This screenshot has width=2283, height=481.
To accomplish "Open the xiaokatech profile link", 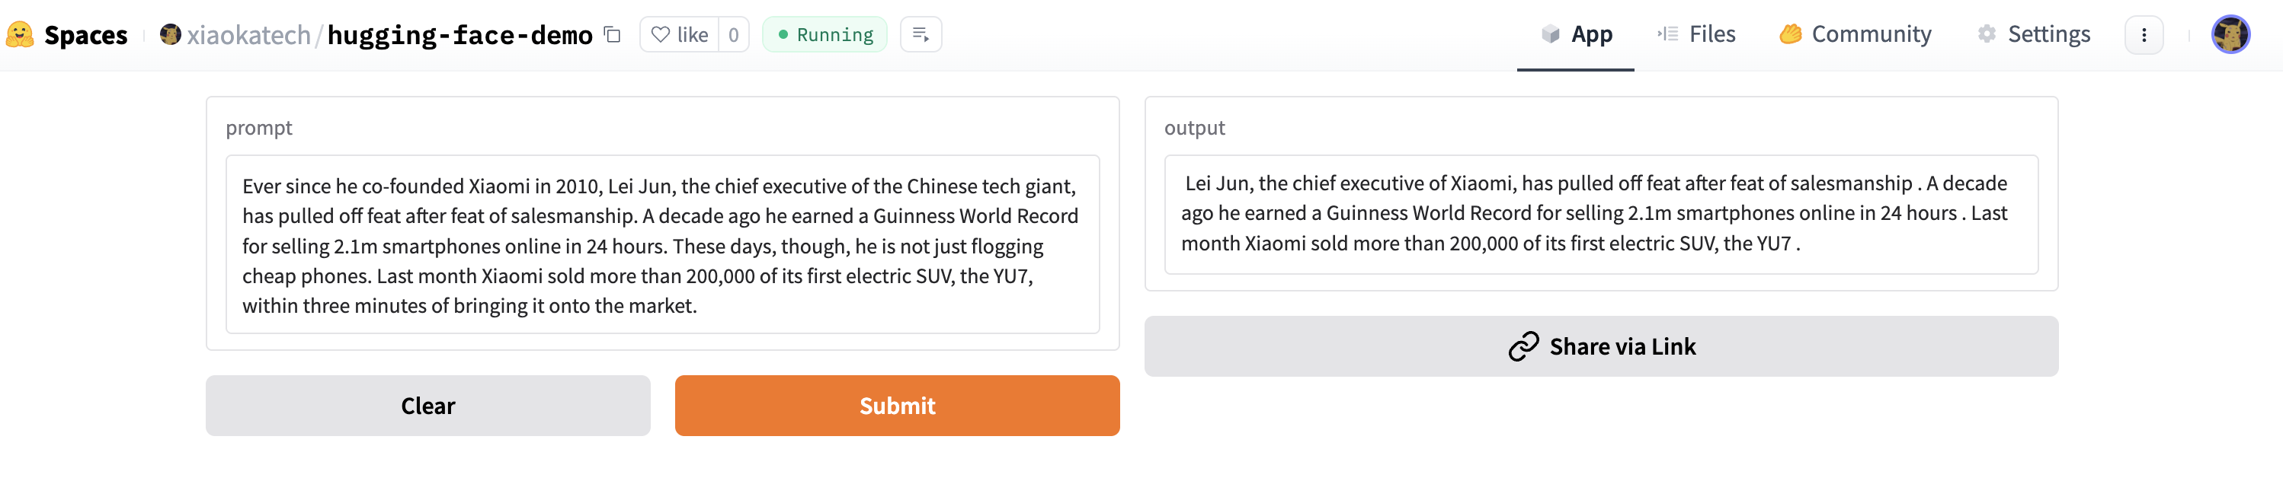I will tap(248, 34).
